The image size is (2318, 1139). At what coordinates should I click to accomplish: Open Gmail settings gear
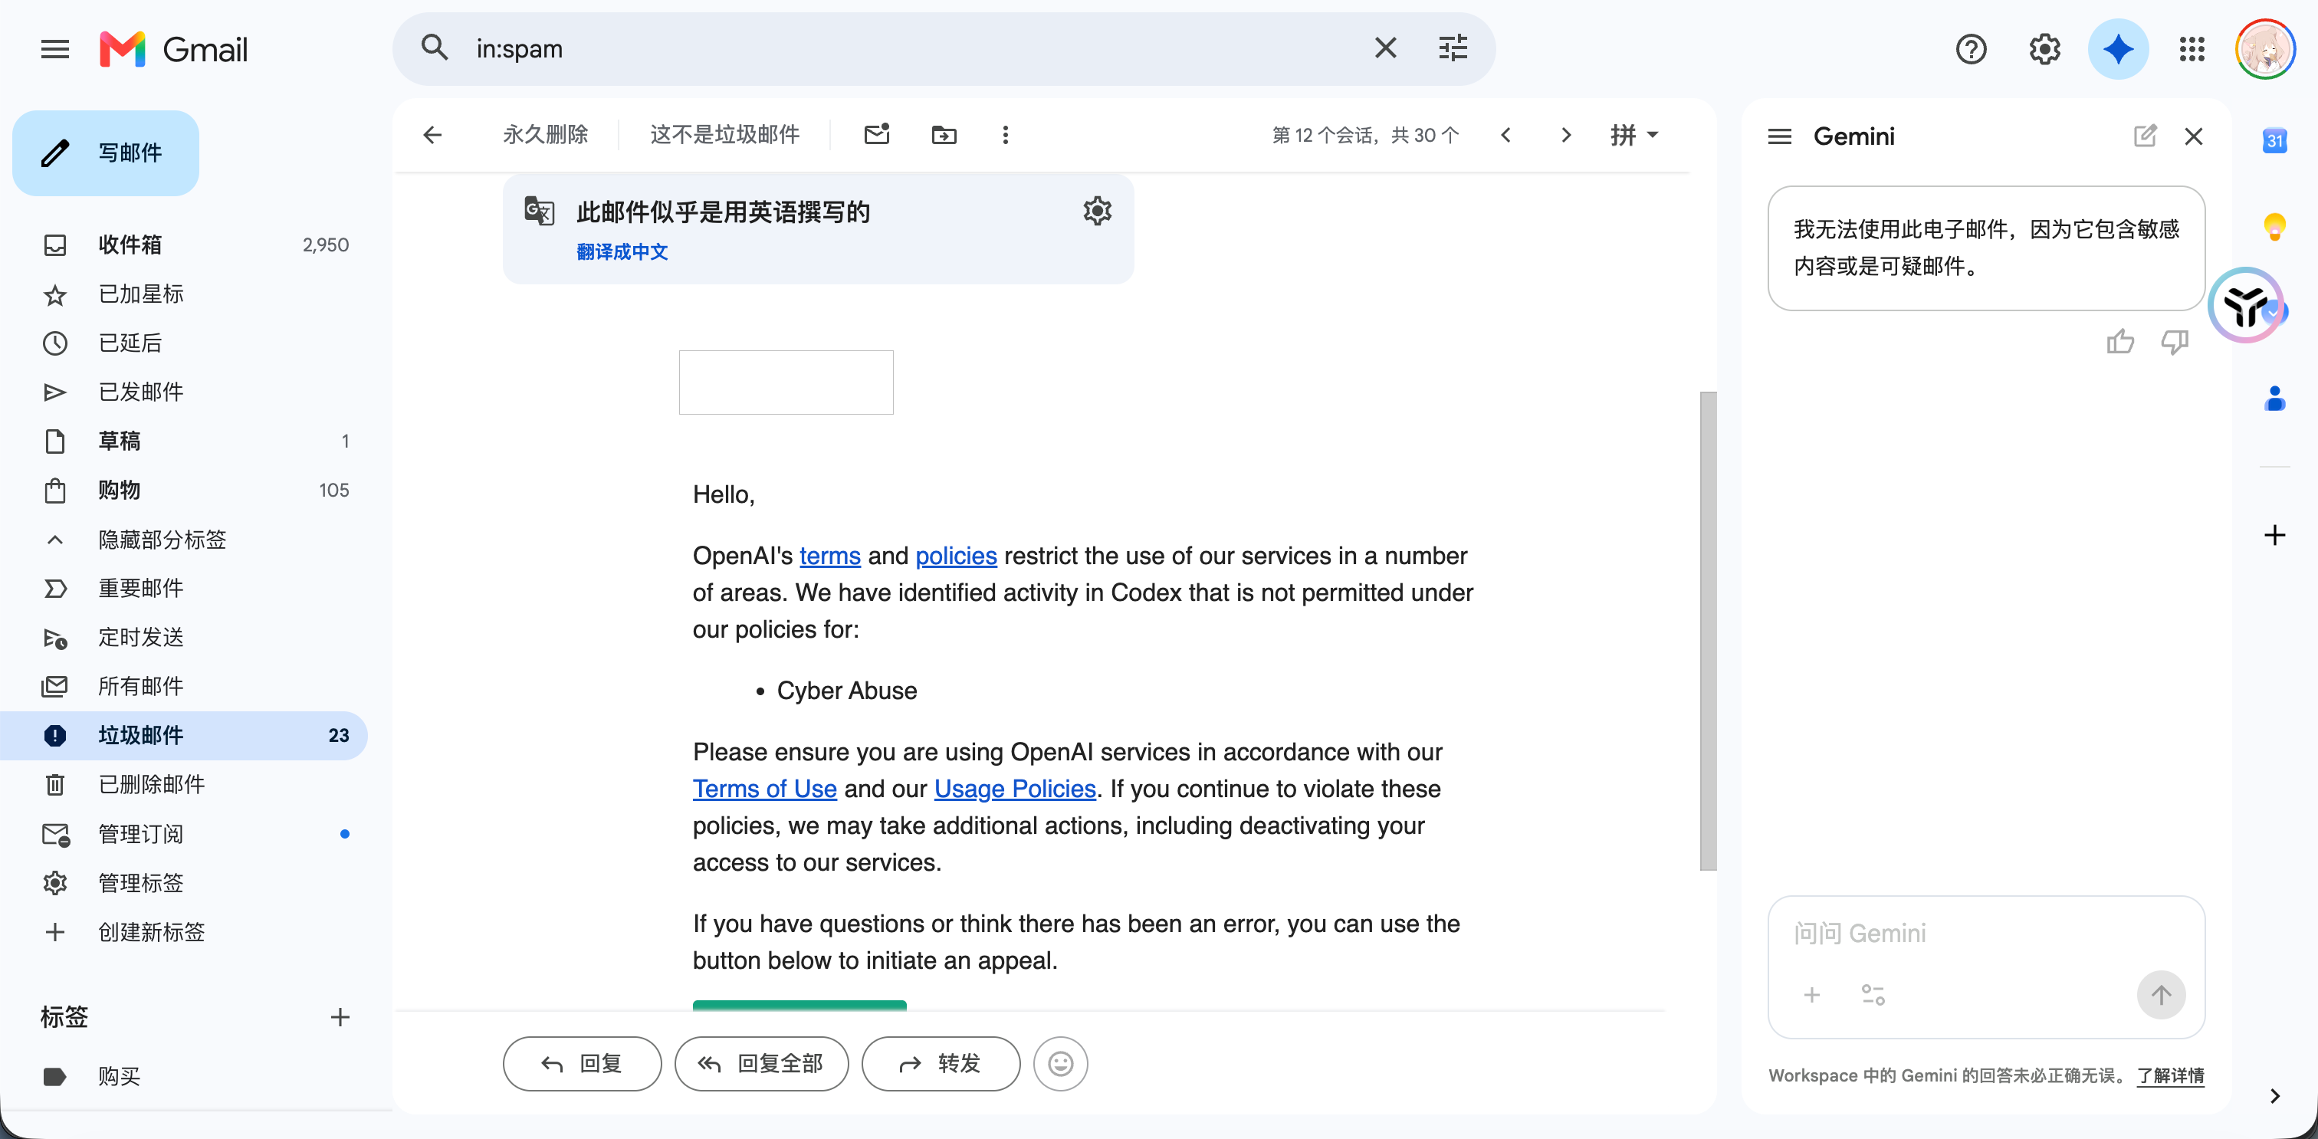click(2044, 48)
